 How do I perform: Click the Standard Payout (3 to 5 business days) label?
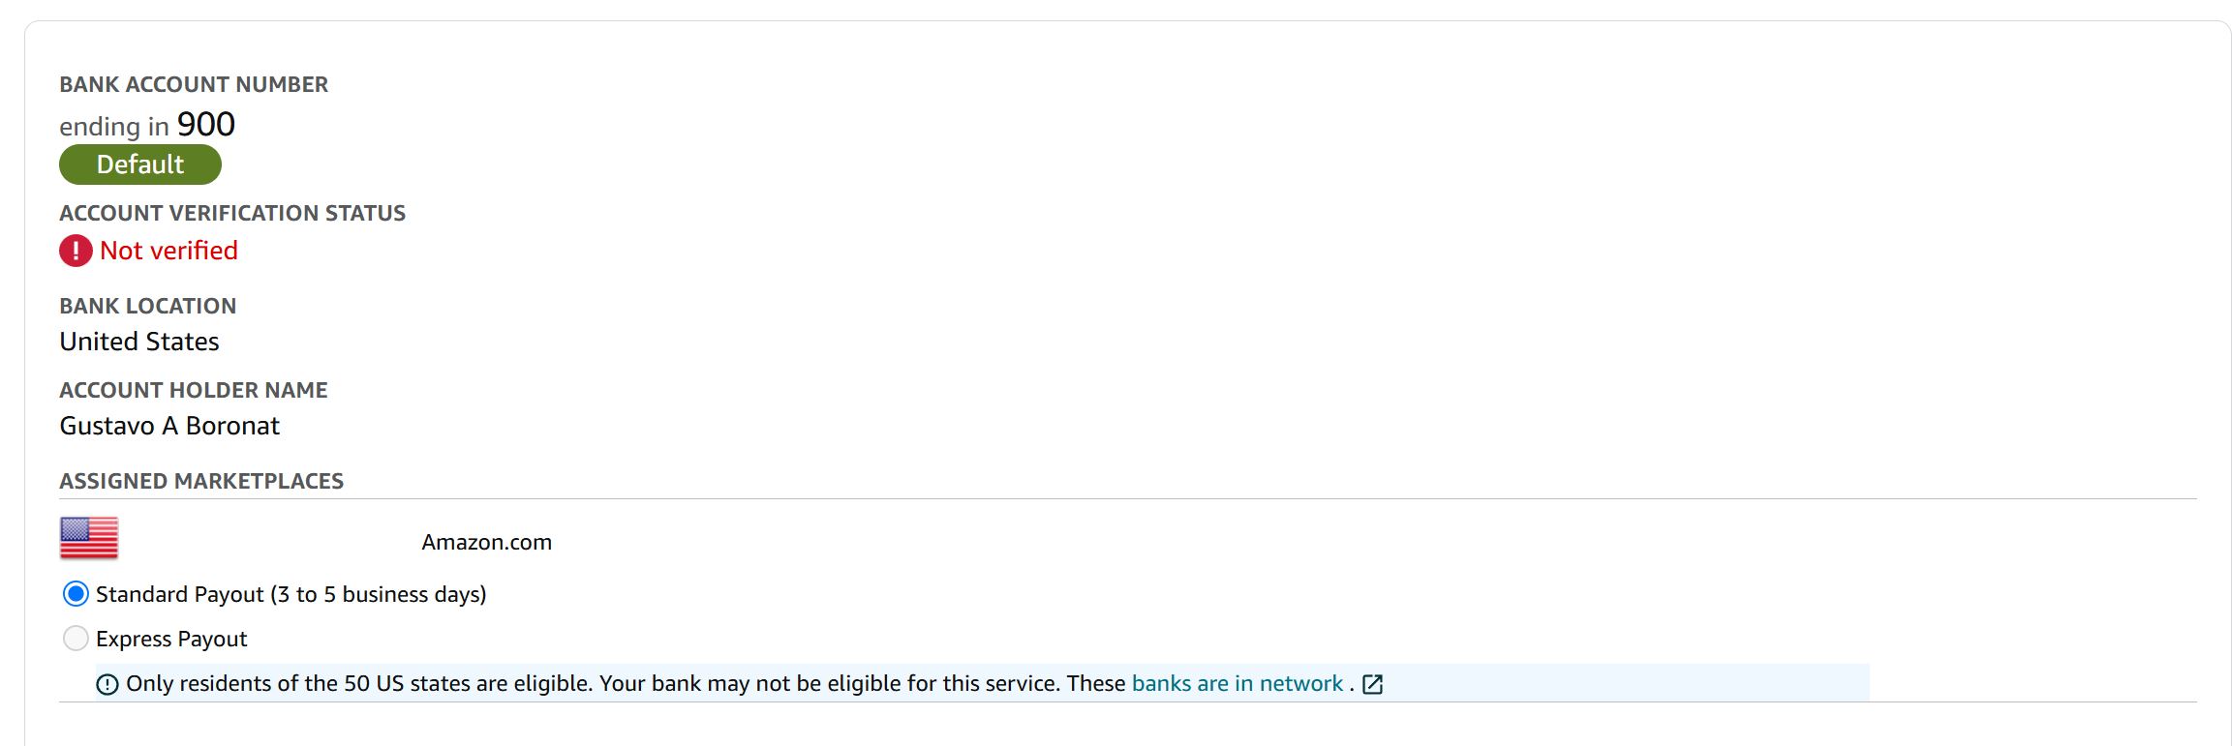point(291,594)
